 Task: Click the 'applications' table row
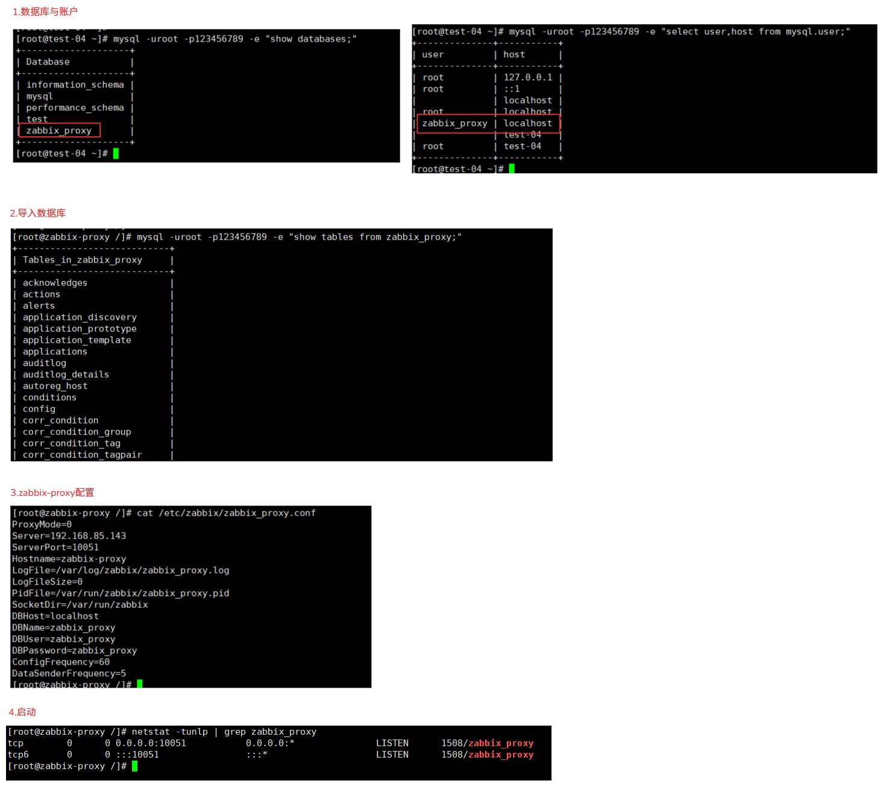55,352
